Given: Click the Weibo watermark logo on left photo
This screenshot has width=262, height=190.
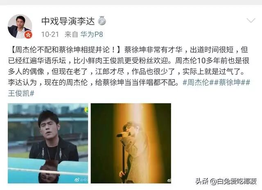Looking at the screenshot, I should [77, 180].
